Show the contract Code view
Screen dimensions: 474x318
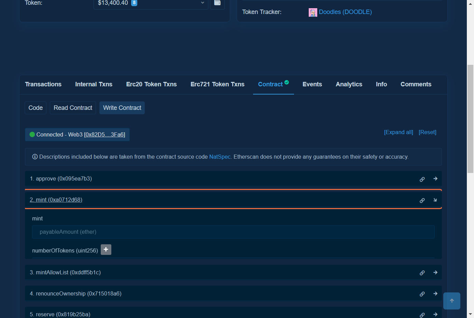pos(36,108)
